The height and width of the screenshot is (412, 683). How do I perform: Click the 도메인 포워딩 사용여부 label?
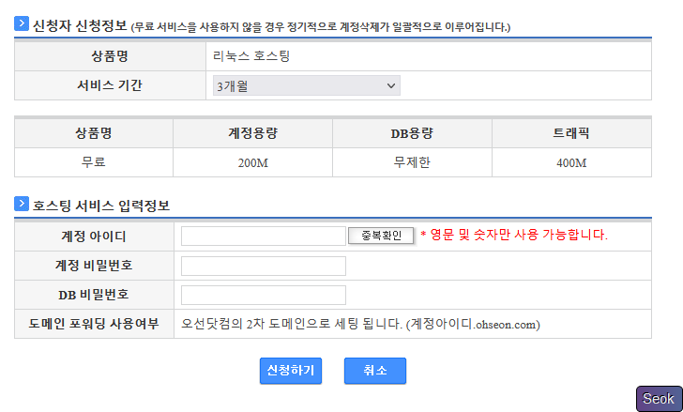coord(94,325)
